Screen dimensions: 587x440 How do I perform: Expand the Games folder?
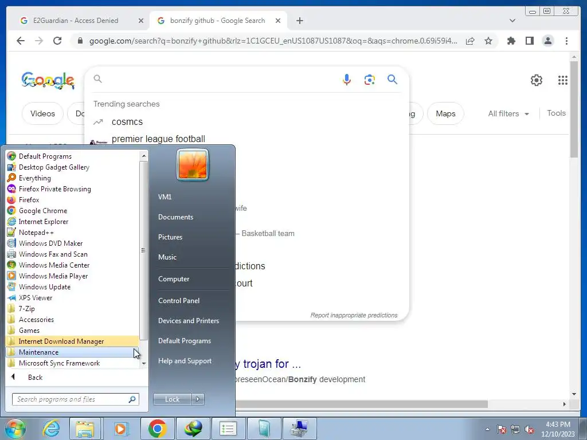coord(72,331)
